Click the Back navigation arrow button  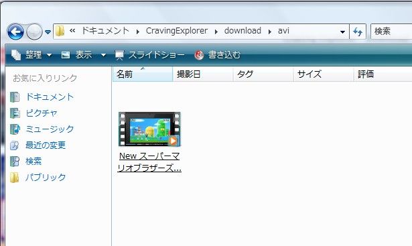coord(15,32)
